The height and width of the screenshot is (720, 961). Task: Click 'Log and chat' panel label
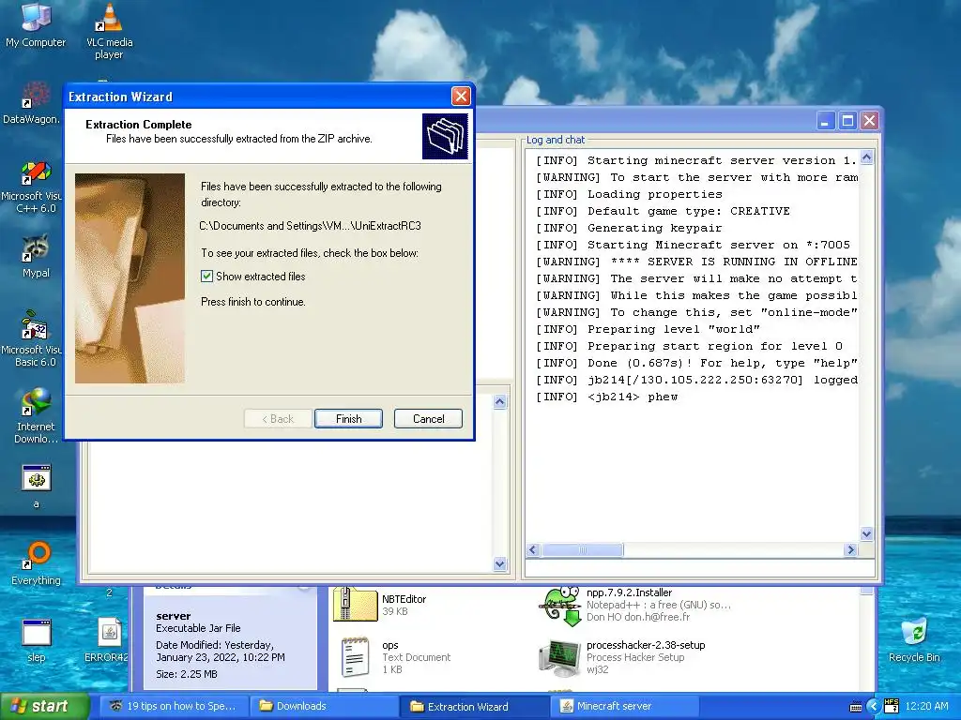point(556,140)
